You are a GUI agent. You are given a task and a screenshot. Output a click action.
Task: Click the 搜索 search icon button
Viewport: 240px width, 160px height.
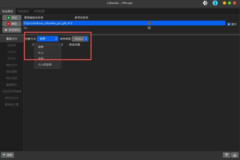[x=7, y=155]
